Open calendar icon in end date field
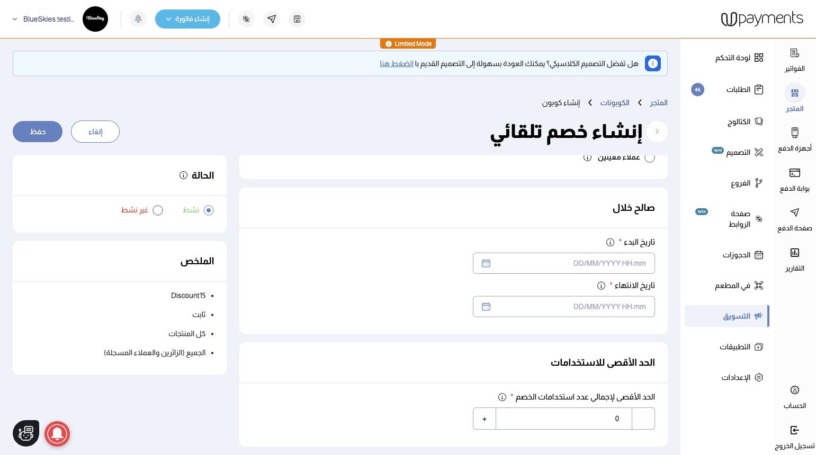Screen dimensions: 816x455 pos(486,307)
